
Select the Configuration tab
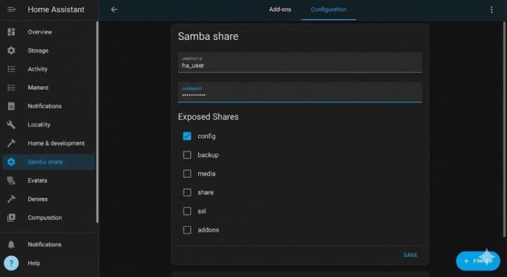pyautogui.click(x=329, y=9)
